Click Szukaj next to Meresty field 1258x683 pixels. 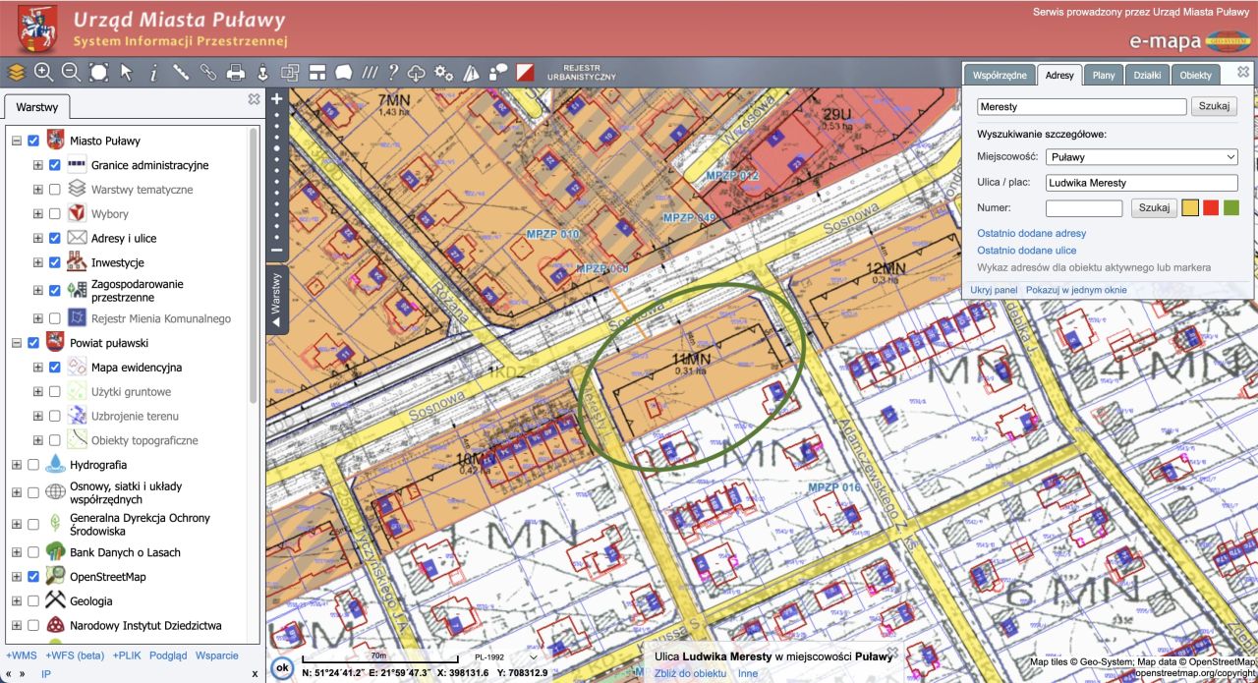pos(1214,106)
